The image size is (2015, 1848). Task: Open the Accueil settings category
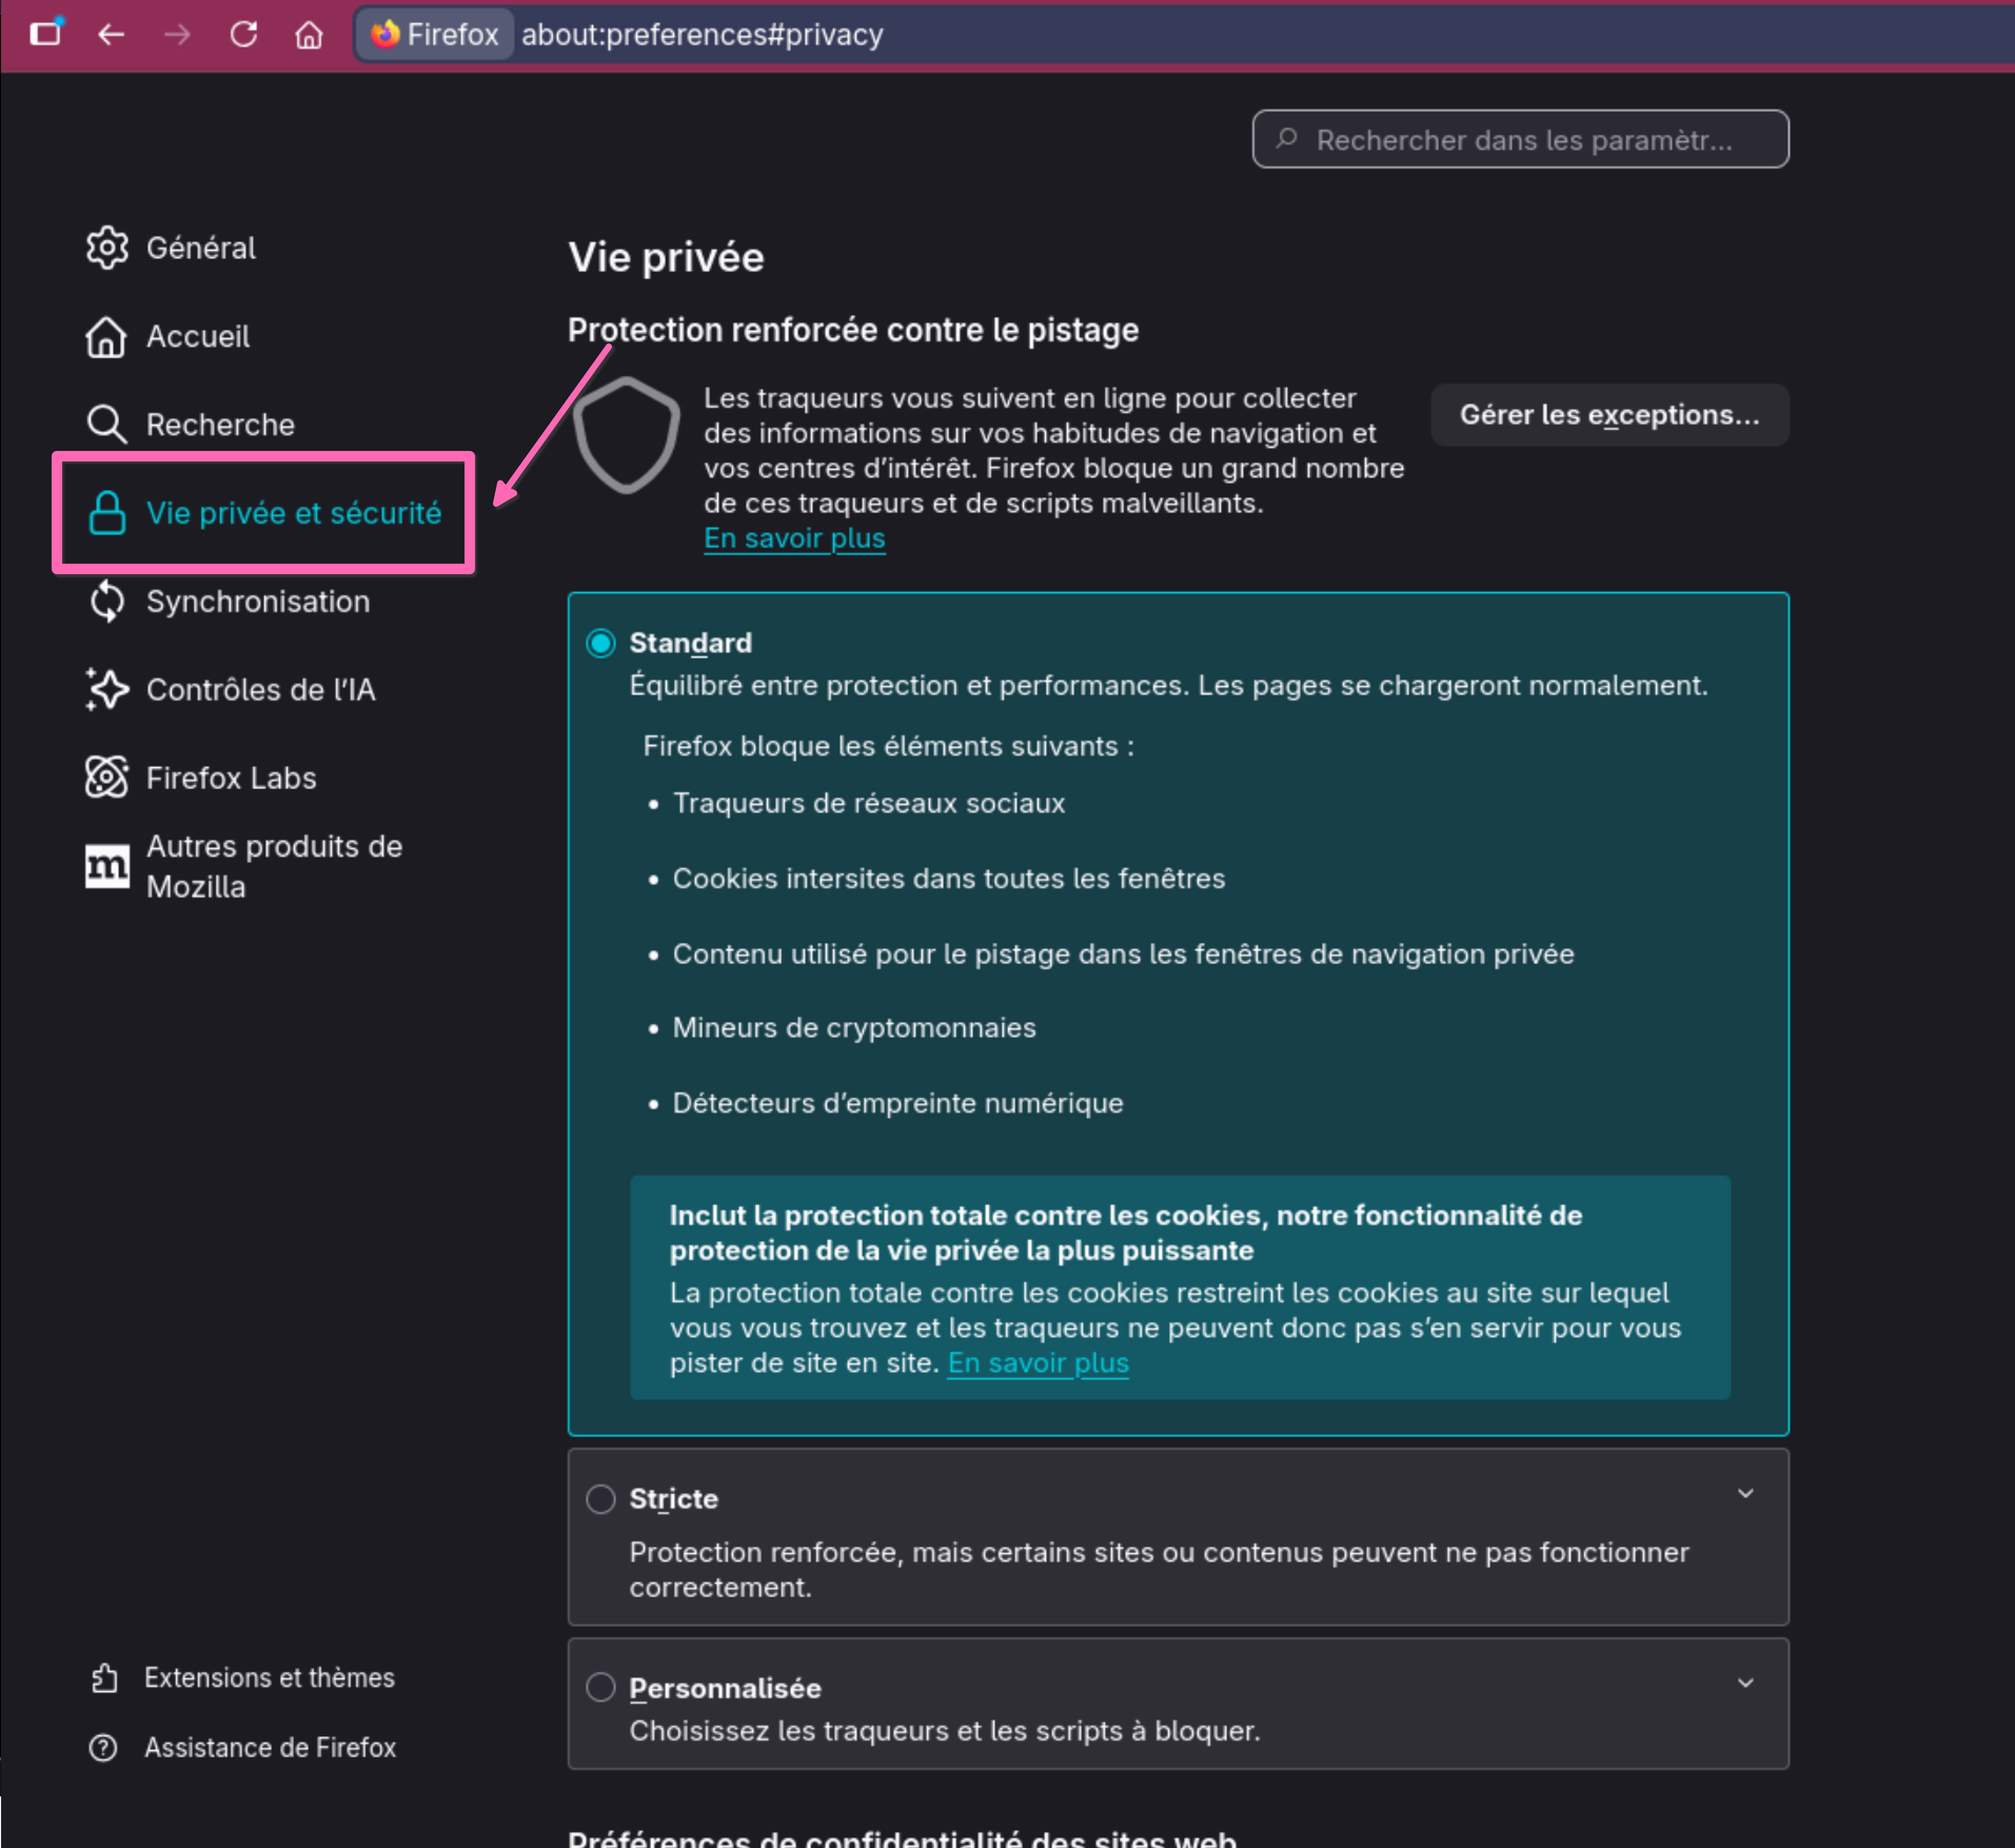coord(198,336)
